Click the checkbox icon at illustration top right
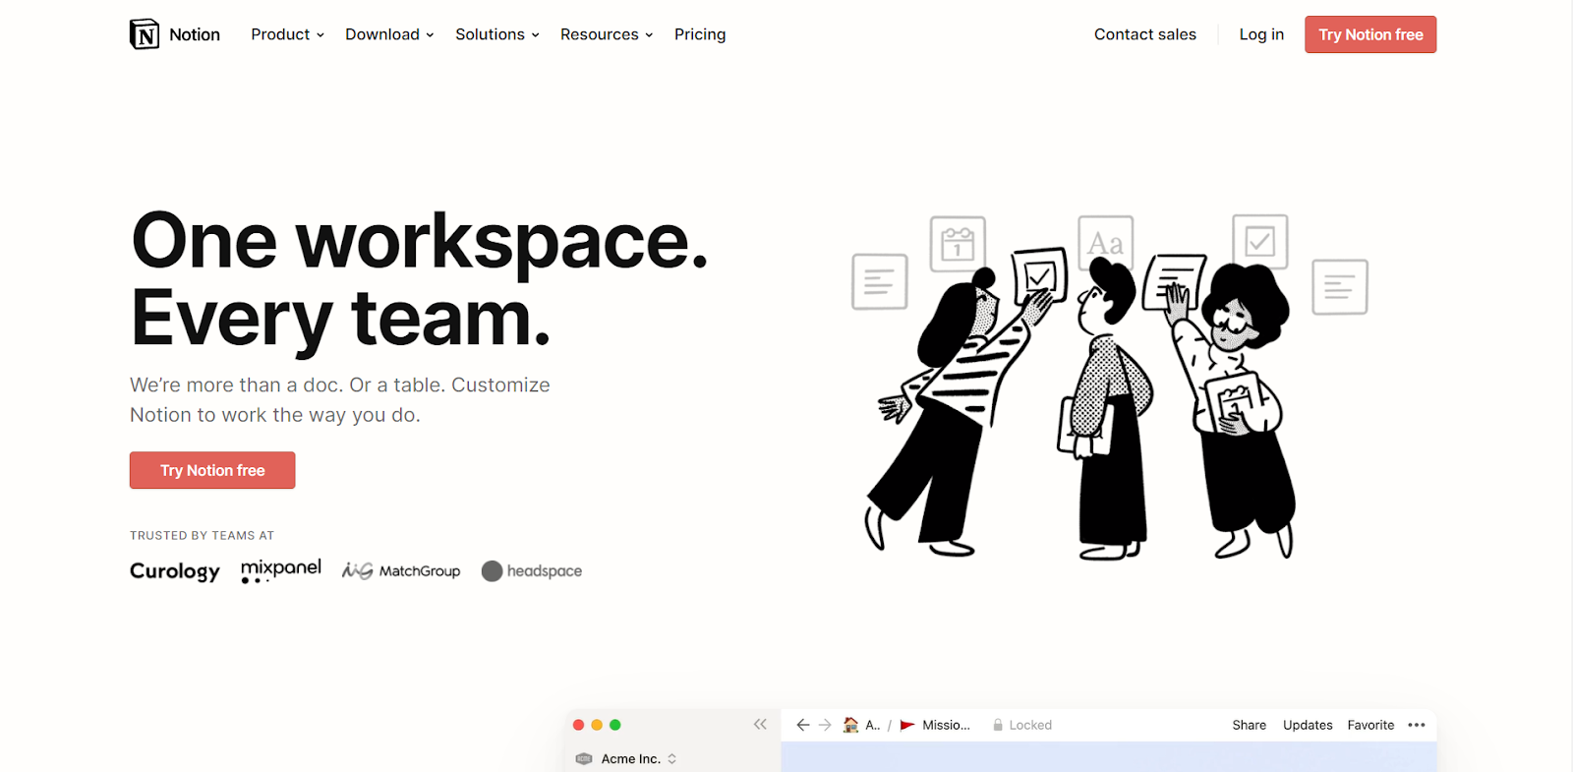The image size is (1573, 772). (x=1260, y=241)
